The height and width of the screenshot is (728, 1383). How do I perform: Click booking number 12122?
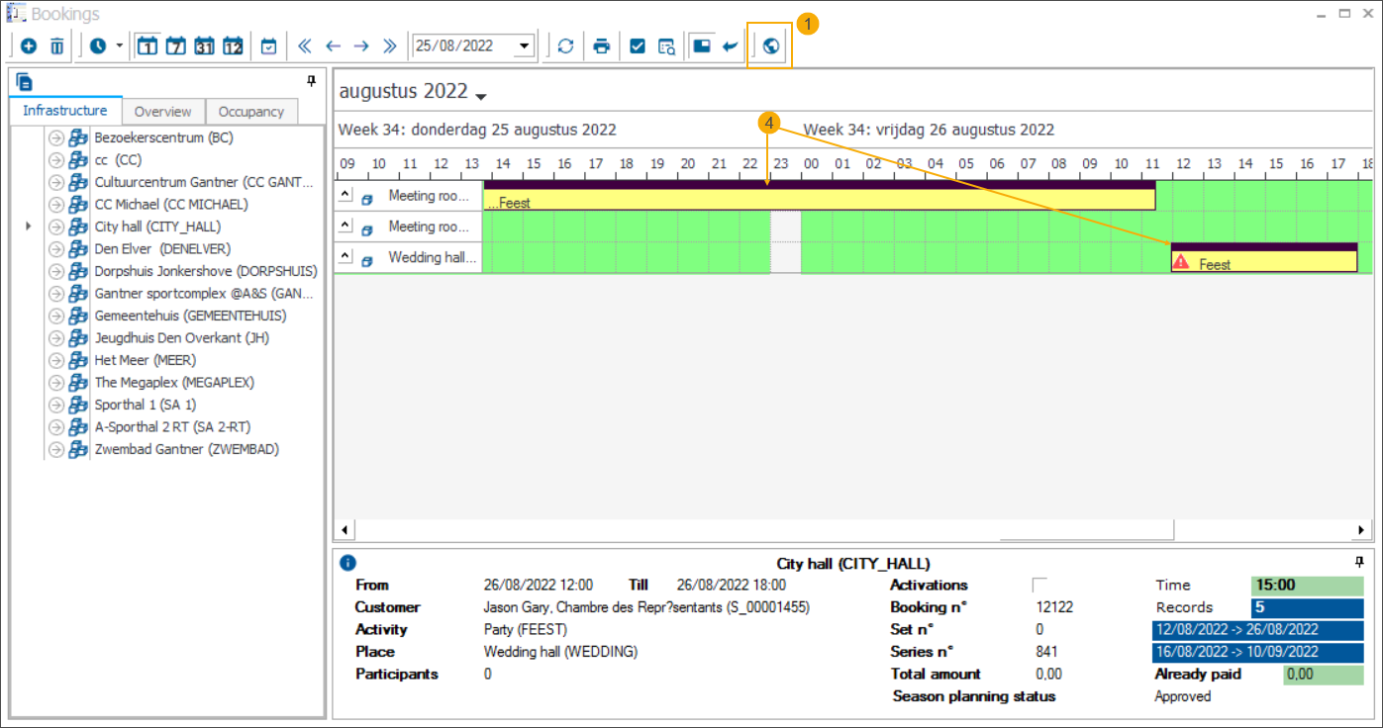(1054, 607)
